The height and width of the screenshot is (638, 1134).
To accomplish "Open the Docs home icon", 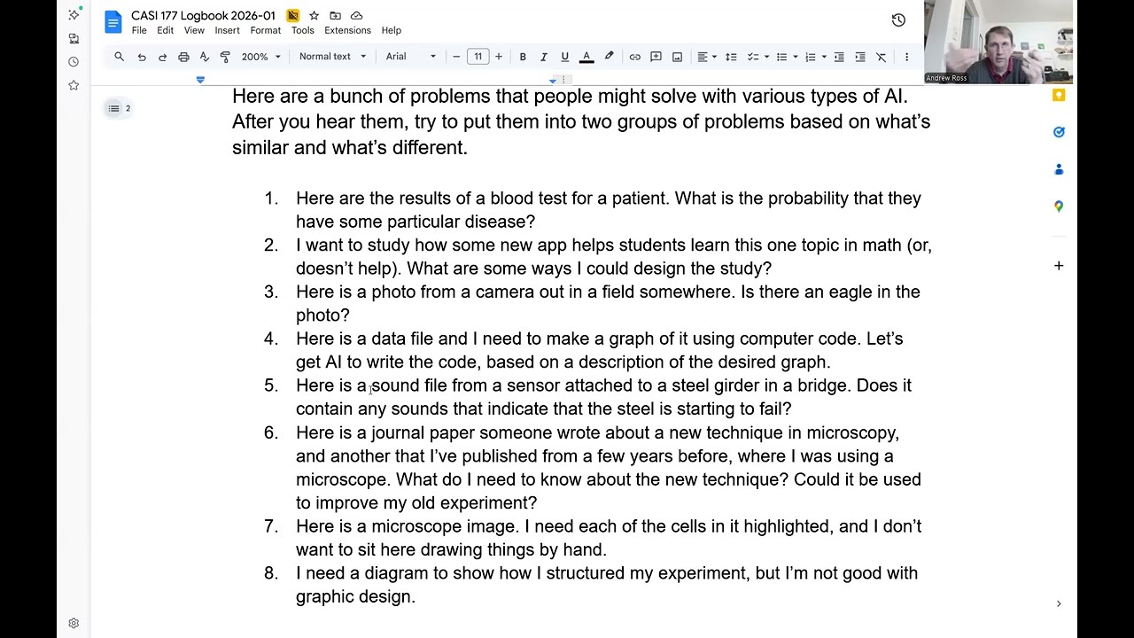I will [113, 22].
